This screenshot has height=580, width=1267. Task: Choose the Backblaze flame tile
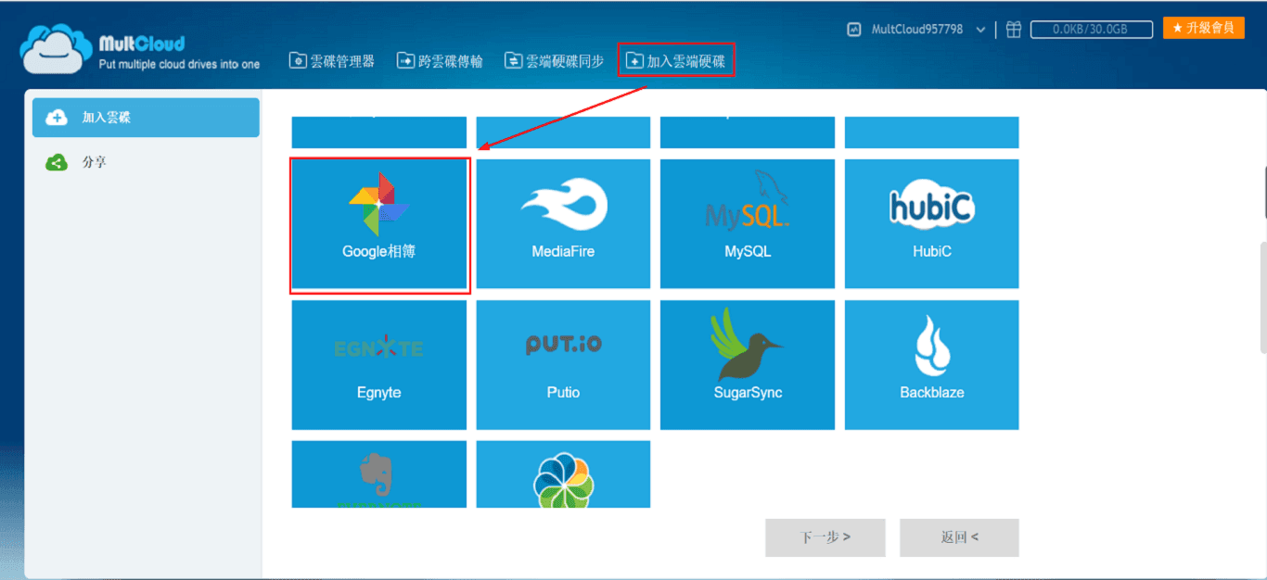(931, 365)
